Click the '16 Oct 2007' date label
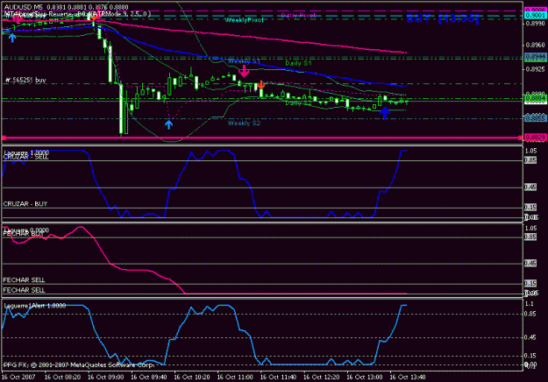The height and width of the screenshot is (382, 548). [18, 377]
